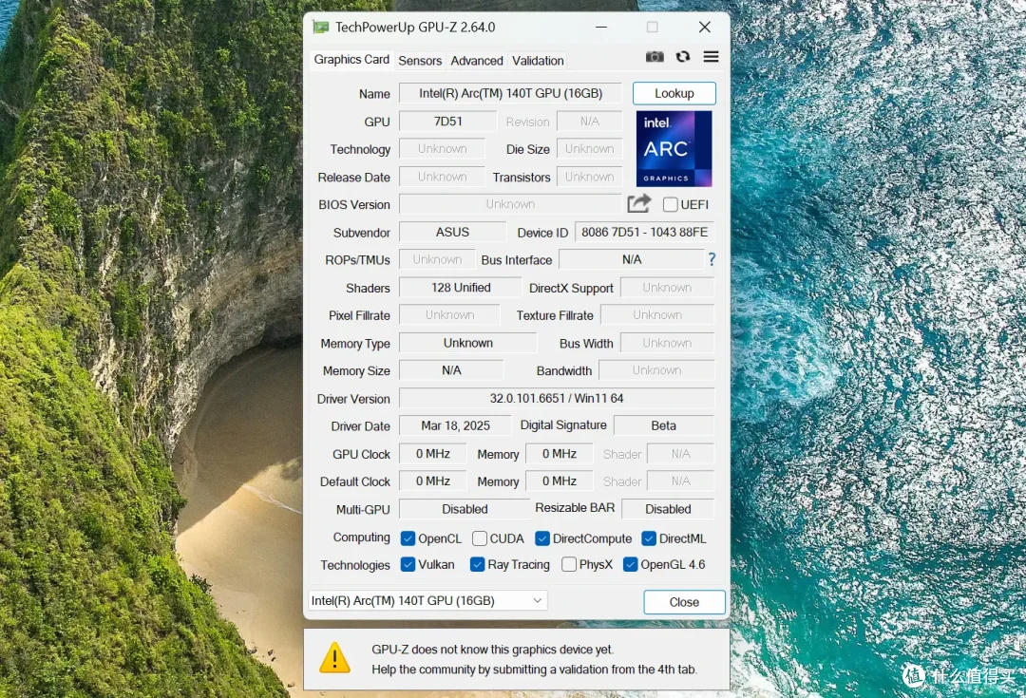Toggle the CUDA checkbox
Screen dimensions: 1026x698
pos(479,538)
